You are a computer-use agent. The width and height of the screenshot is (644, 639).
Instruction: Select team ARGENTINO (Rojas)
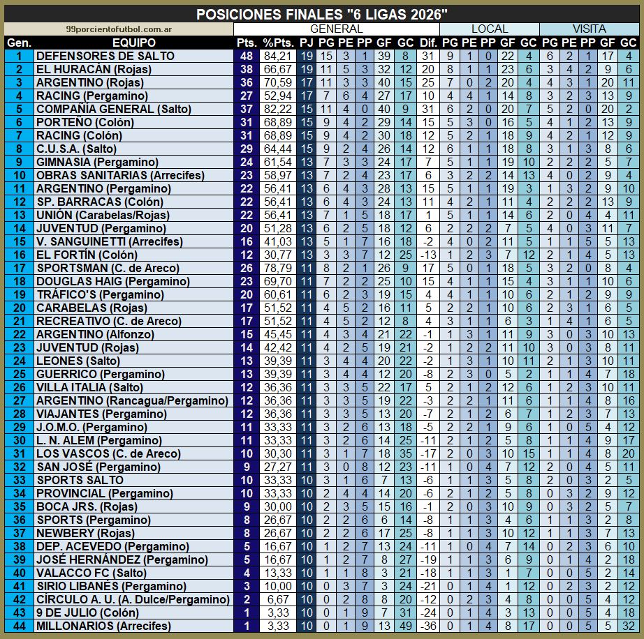[90, 82]
